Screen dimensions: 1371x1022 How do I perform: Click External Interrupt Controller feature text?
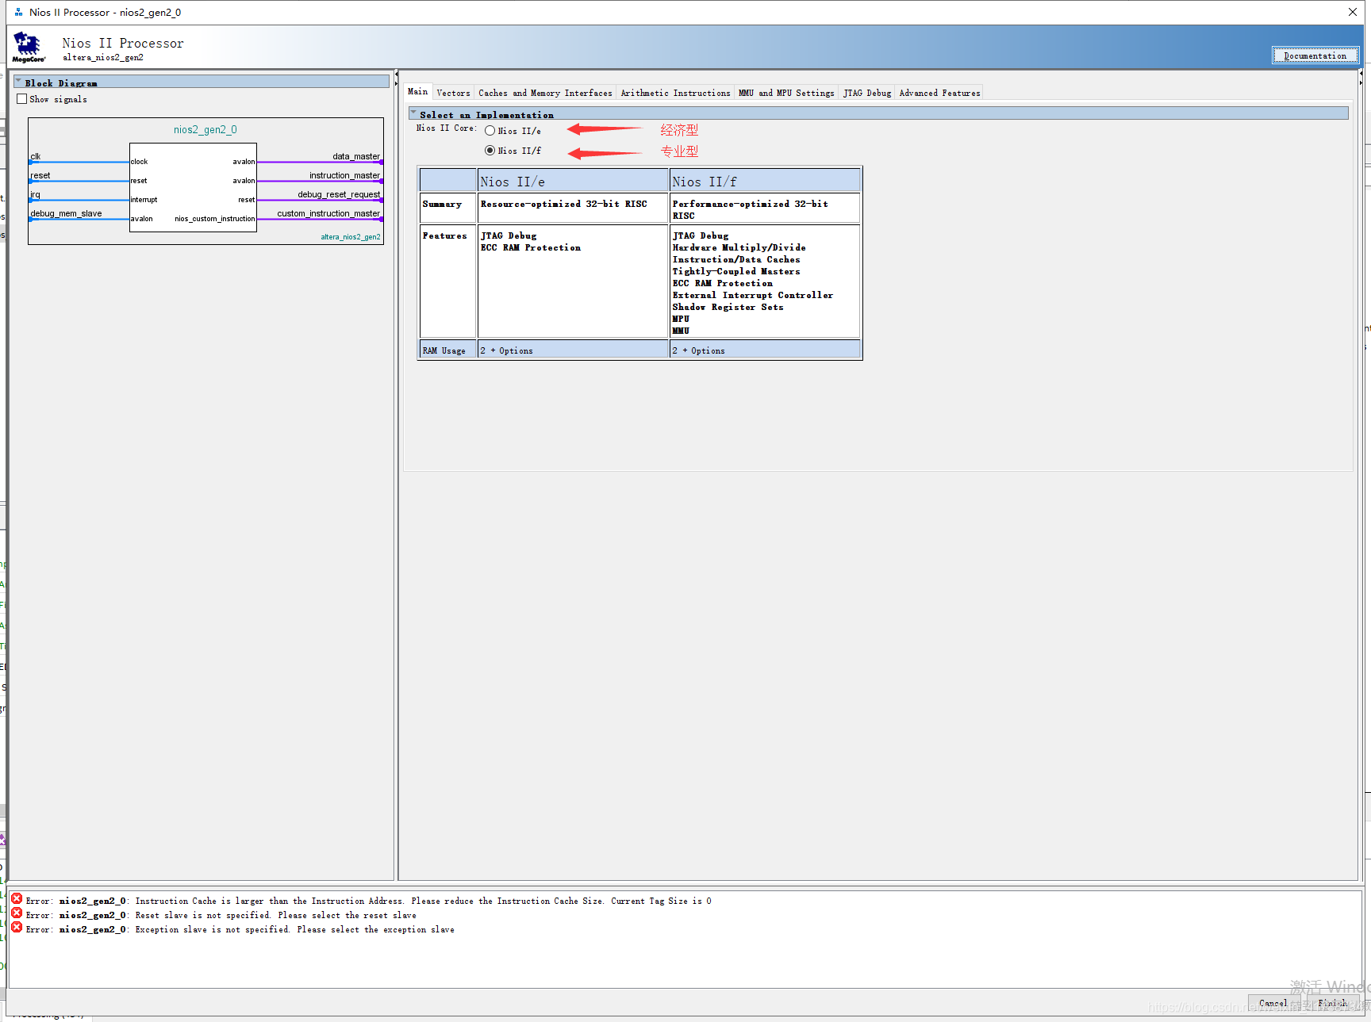click(753, 295)
